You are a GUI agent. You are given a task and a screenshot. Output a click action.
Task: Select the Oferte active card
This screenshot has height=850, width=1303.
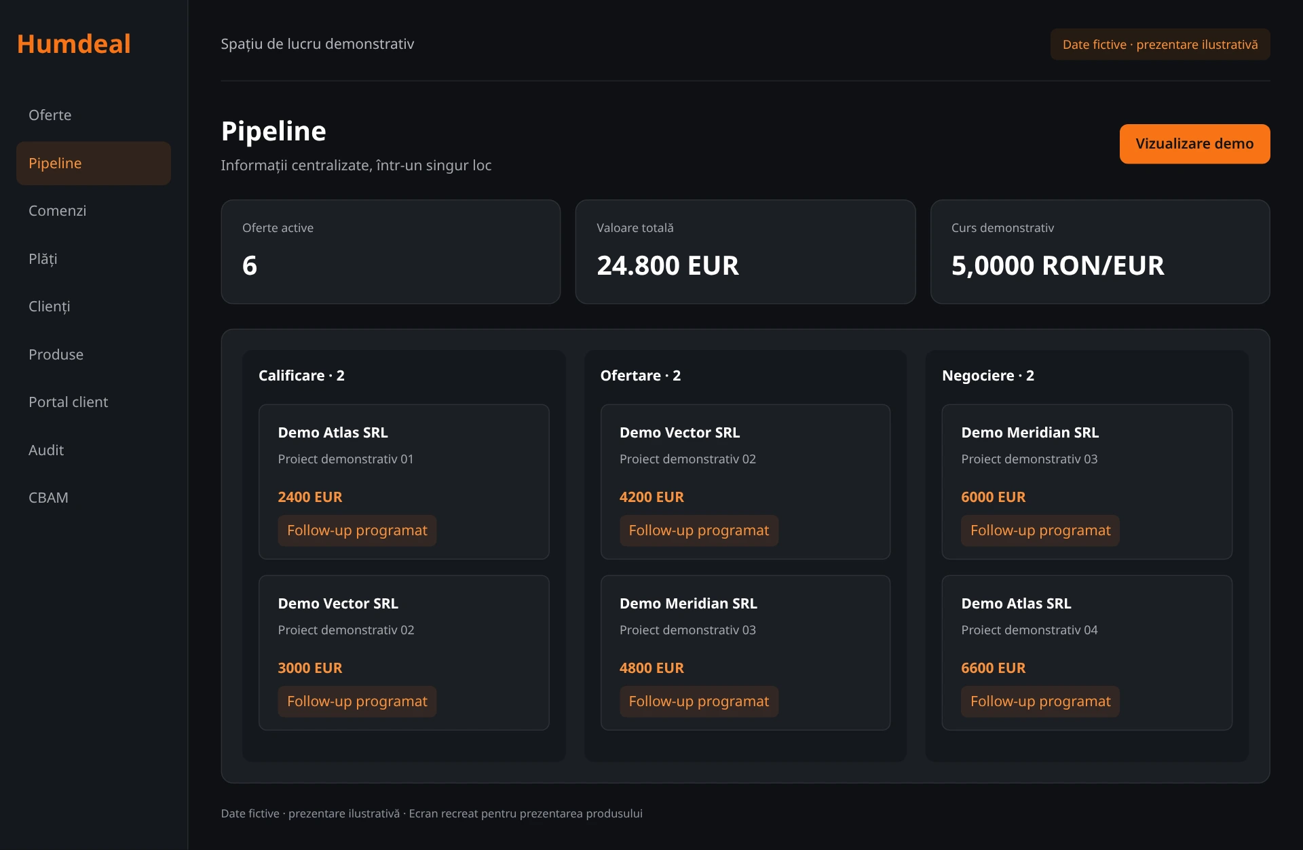391,252
